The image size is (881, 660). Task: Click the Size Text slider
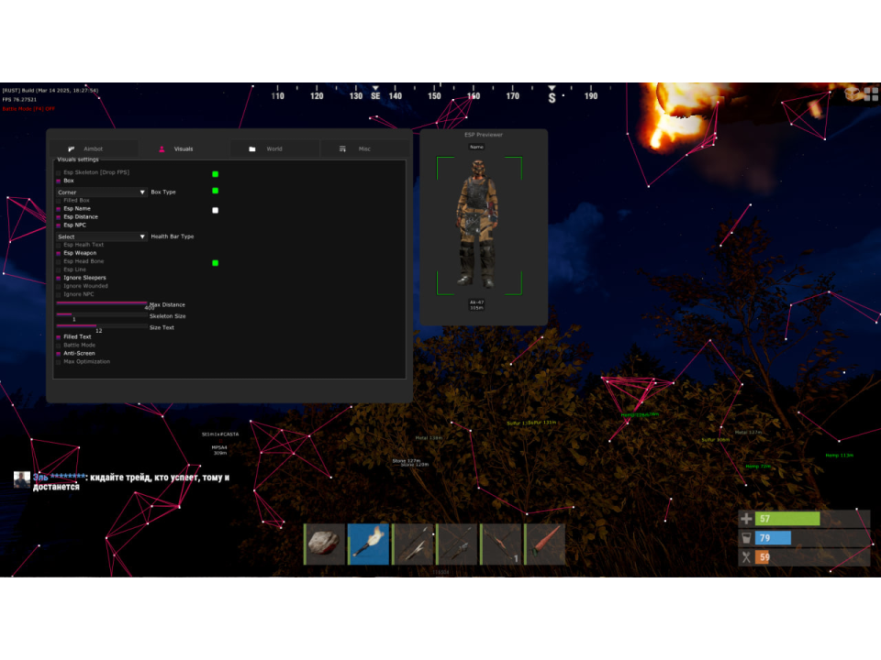coord(102,325)
